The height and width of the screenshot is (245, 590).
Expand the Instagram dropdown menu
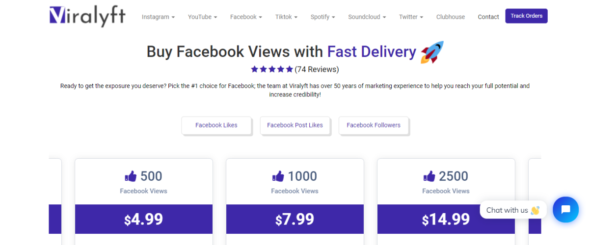(158, 17)
